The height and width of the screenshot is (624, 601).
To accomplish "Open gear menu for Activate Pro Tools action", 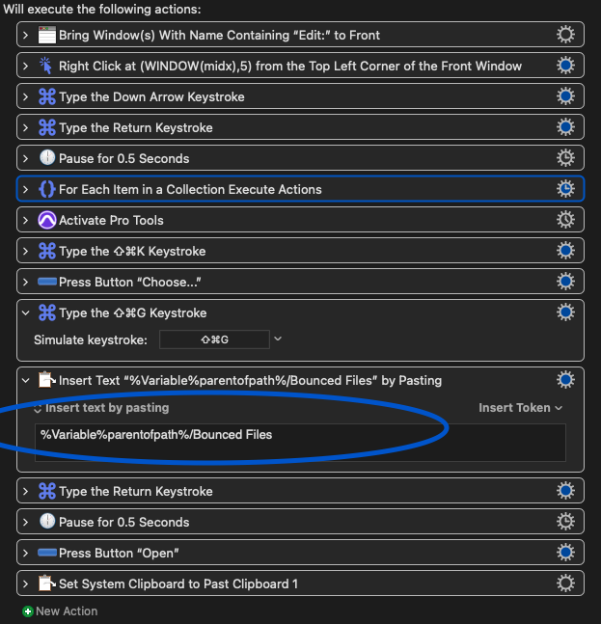I will click(x=566, y=220).
